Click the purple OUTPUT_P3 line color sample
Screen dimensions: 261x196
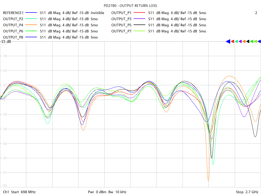[x=139, y=19]
